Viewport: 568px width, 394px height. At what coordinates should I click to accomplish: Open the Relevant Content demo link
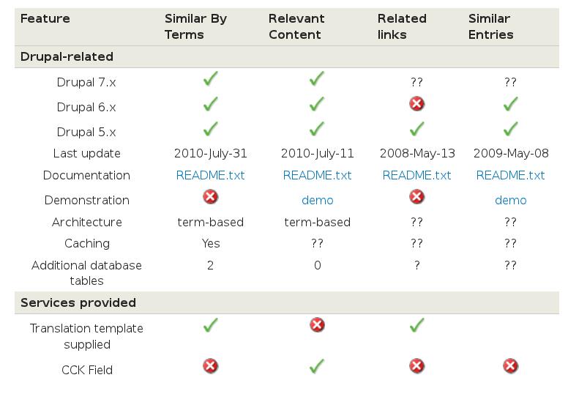point(318,200)
